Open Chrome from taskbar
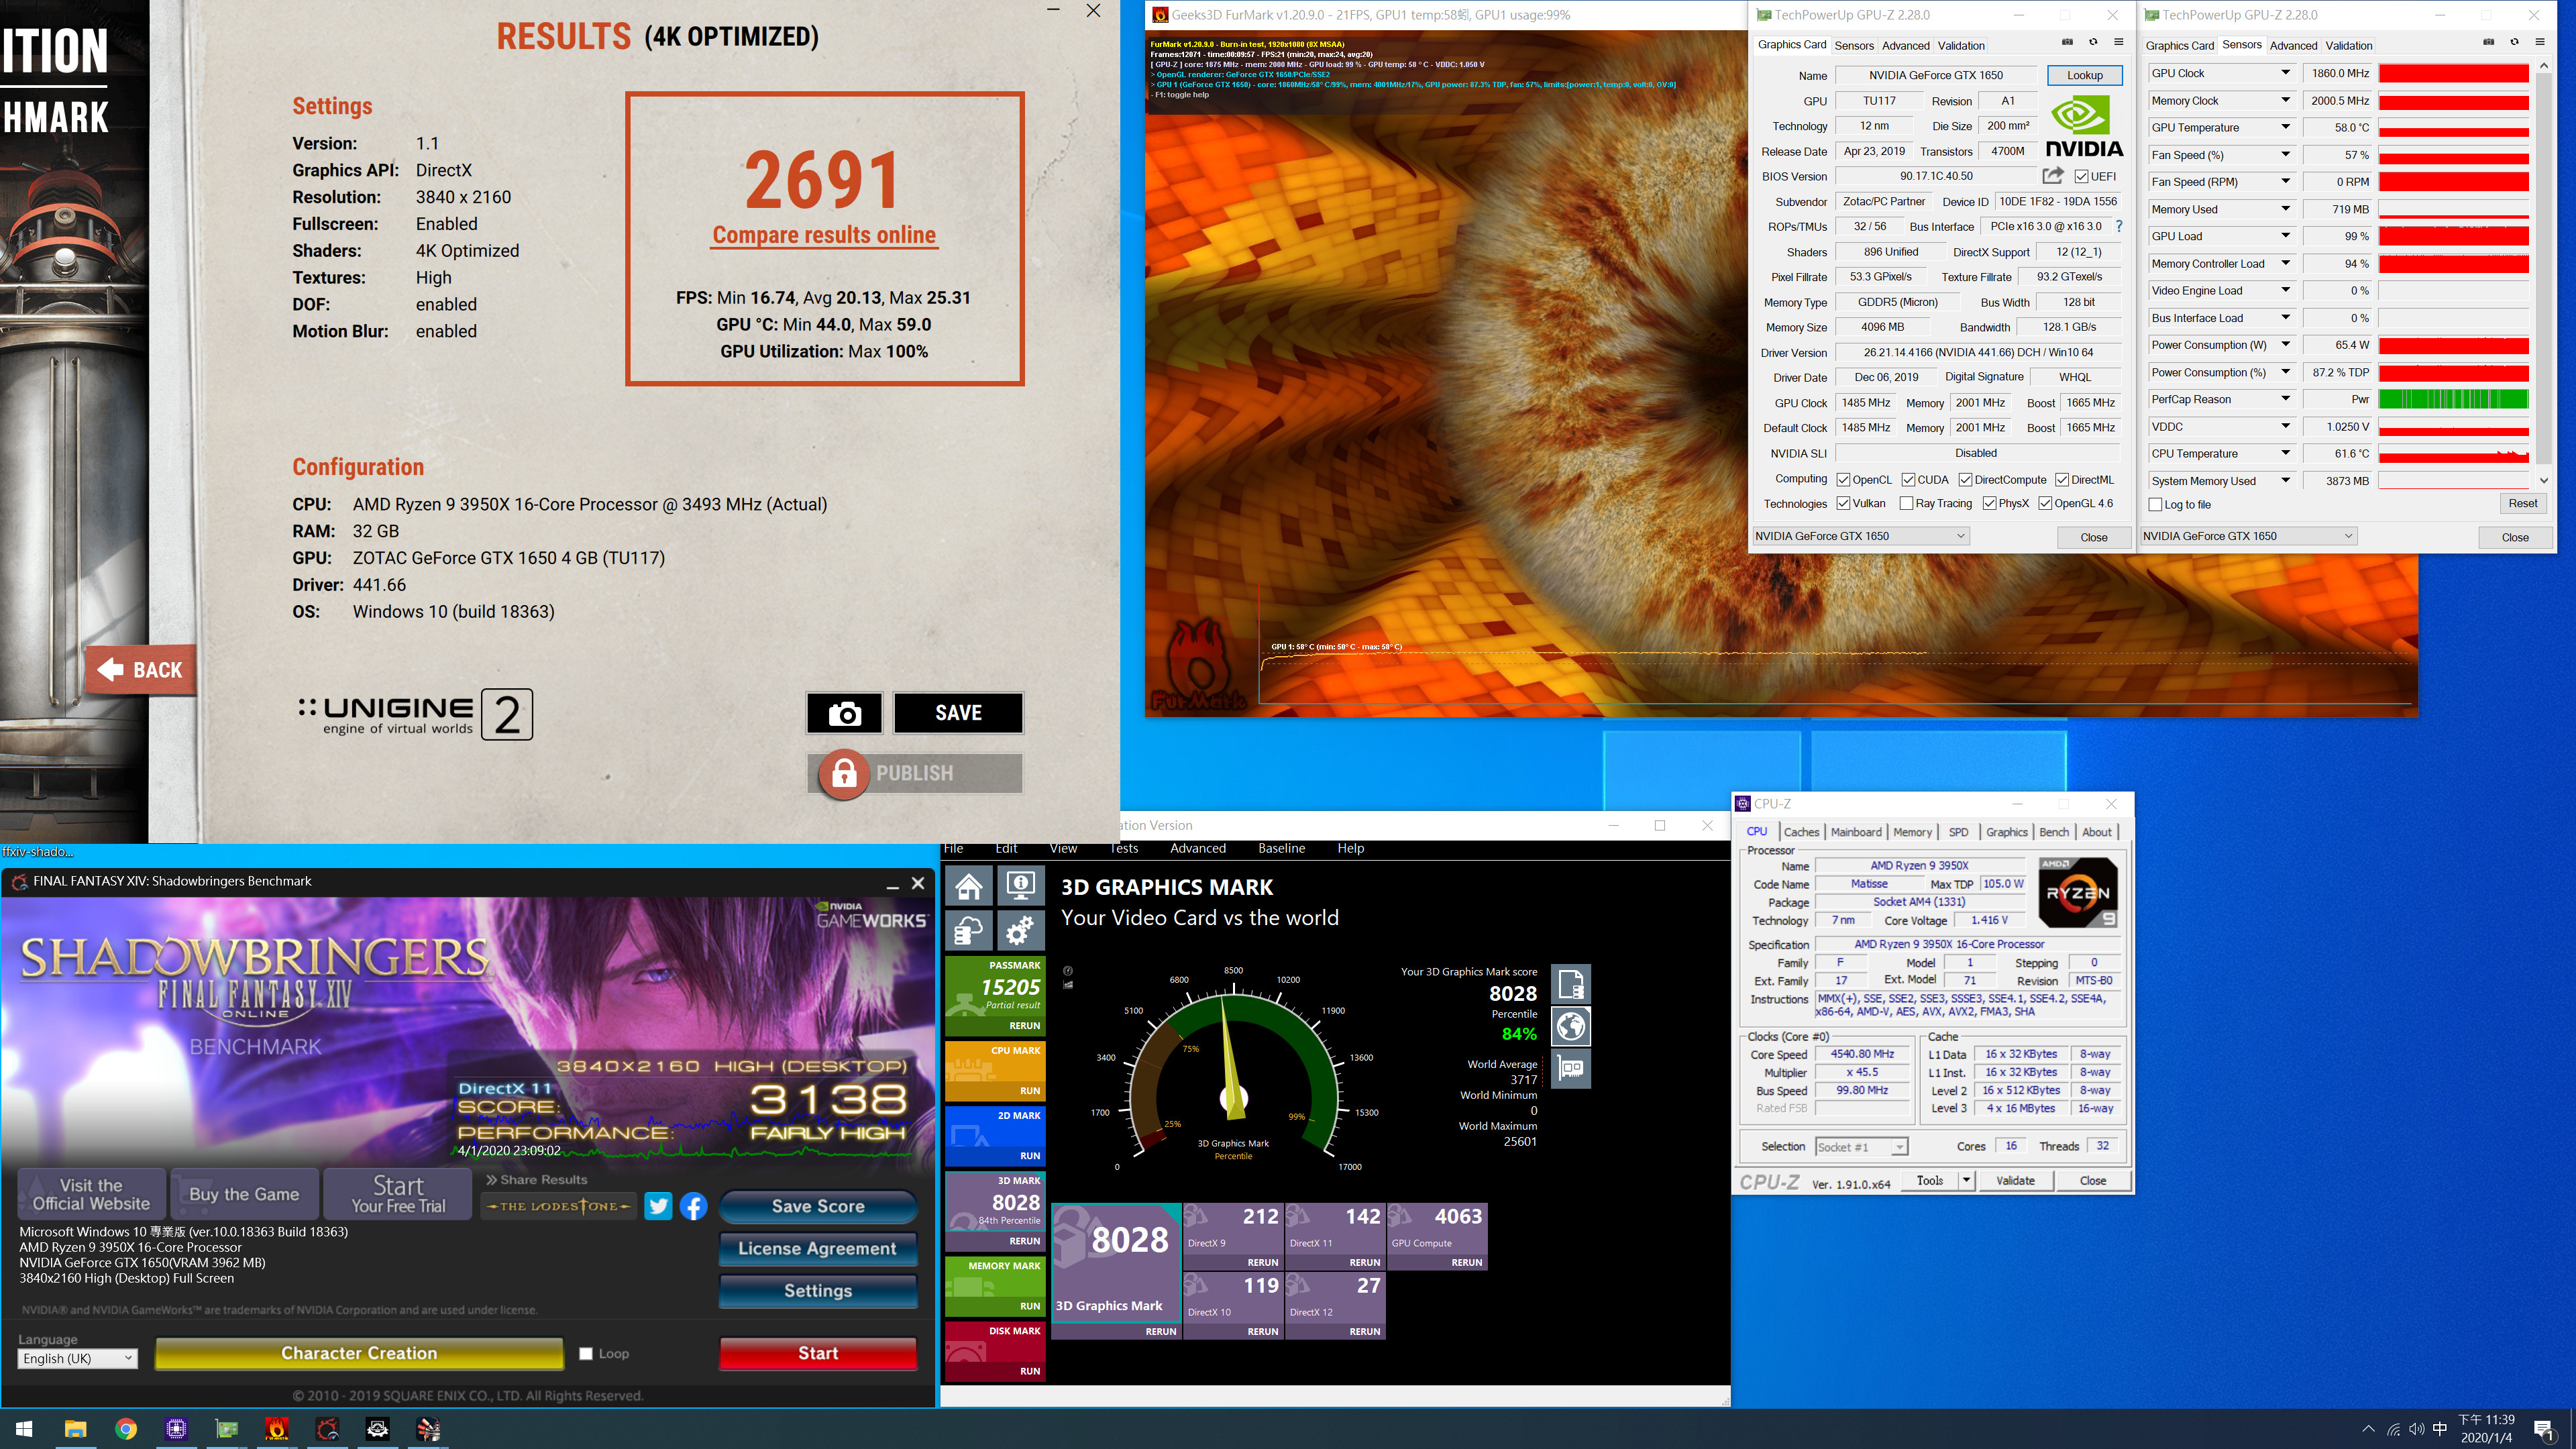Viewport: 2576px width, 1449px height. 126,1429
